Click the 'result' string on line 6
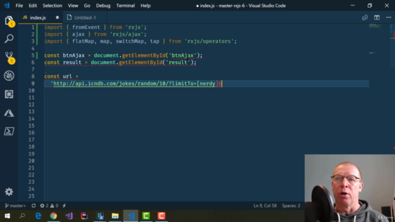 tap(178, 62)
